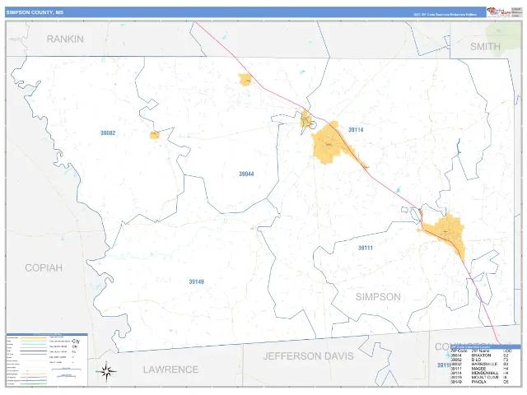This screenshot has width=527, height=395.
Task: Click D LO in the ZIP index table
Action: (x=476, y=360)
